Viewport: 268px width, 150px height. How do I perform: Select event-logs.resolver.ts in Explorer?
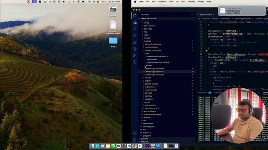tap(167, 72)
